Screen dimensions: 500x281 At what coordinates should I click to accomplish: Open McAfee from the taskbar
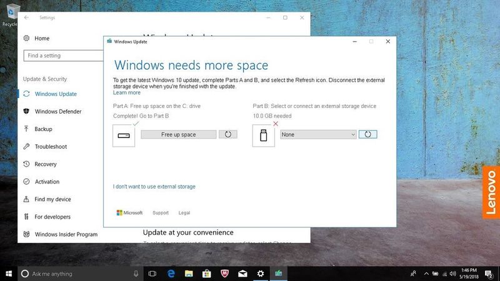click(224, 274)
